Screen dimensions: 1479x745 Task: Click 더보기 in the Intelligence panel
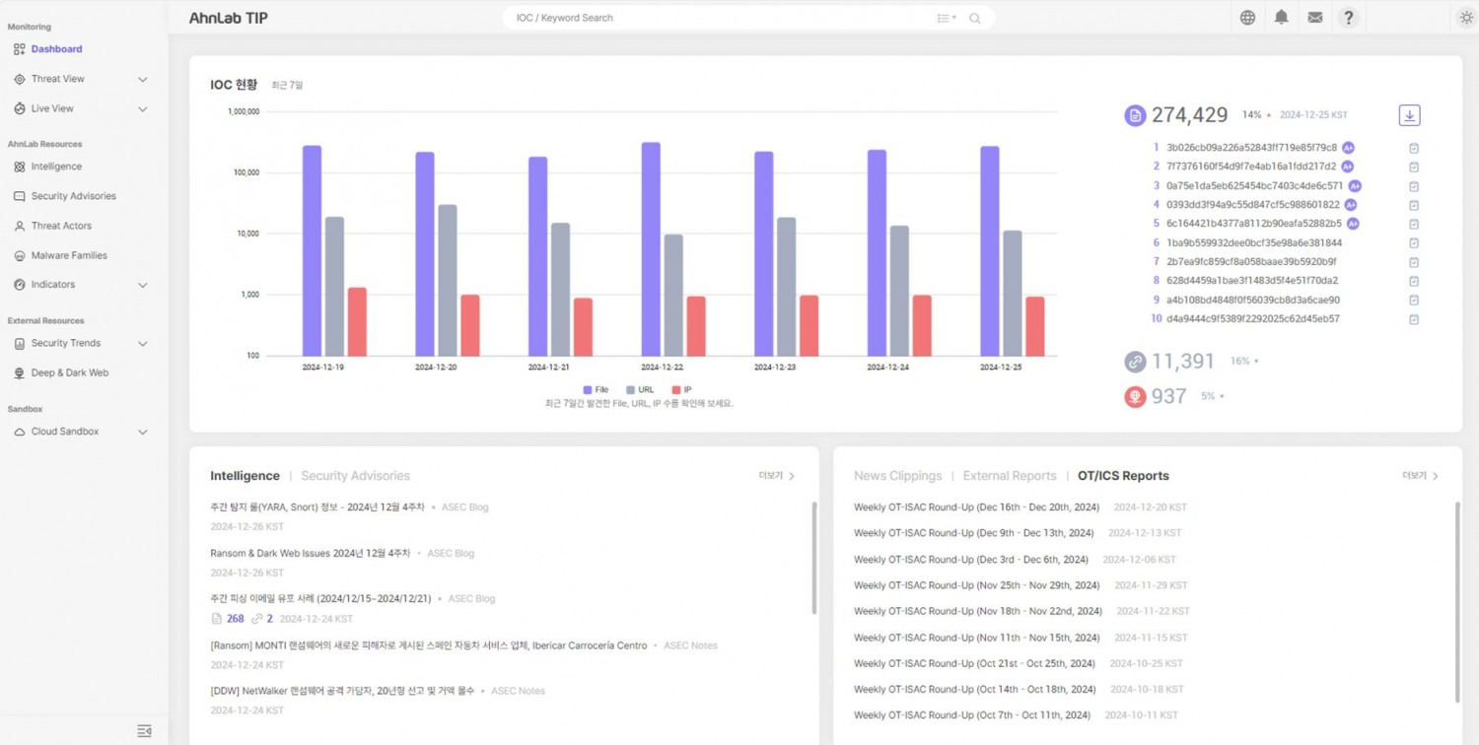[774, 475]
